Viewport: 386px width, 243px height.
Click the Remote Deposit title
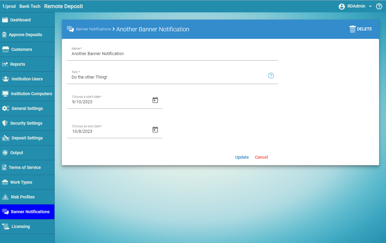pos(63,6)
